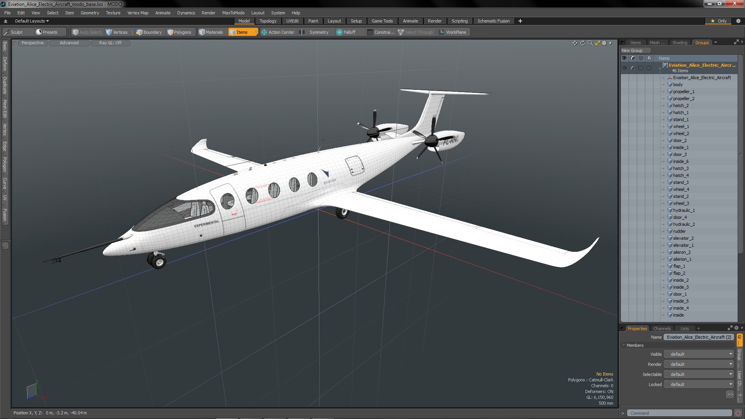Toggle selectable checkbox for group row

[641, 68]
